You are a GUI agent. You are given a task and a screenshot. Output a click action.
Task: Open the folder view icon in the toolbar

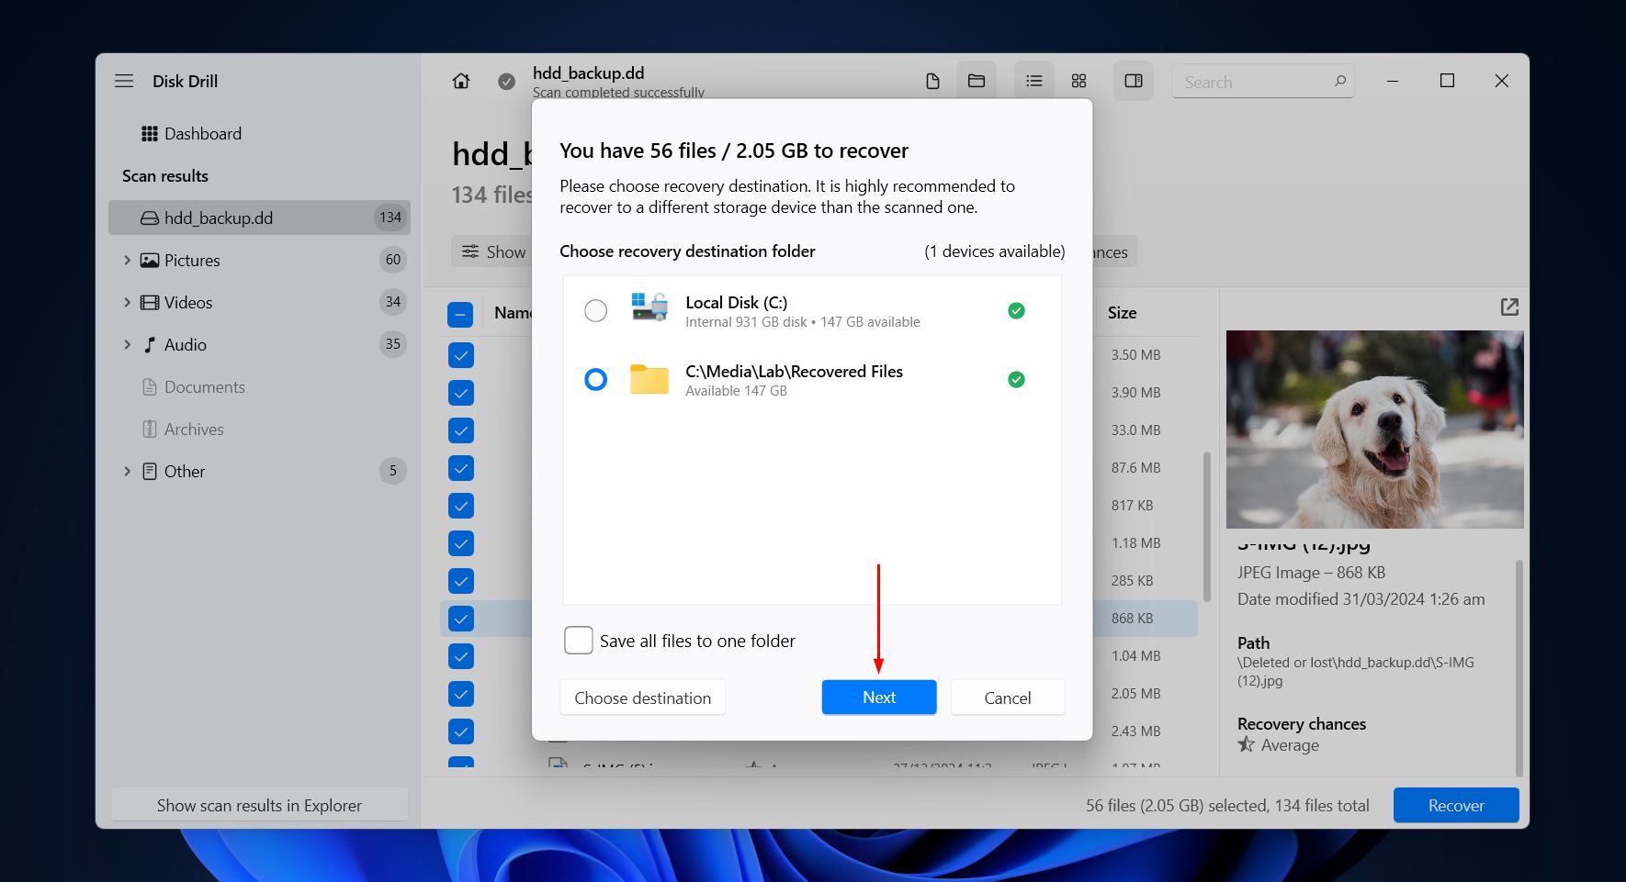point(976,81)
